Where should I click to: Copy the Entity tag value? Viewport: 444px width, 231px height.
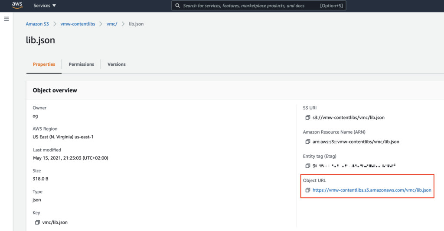307,166
